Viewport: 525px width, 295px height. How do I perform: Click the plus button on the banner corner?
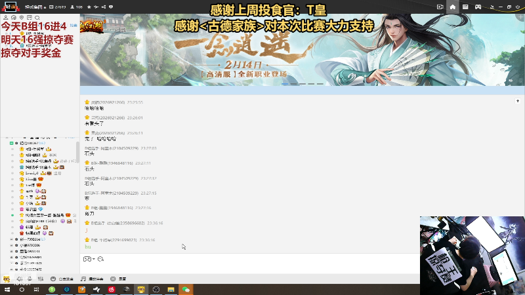[x=520, y=17]
